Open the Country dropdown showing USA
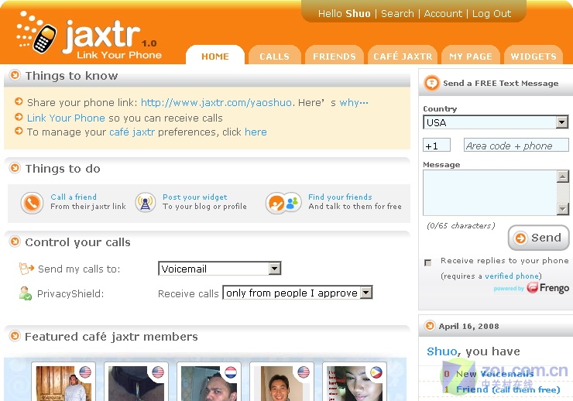Image resolution: width=573 pixels, height=401 pixels. (x=496, y=122)
